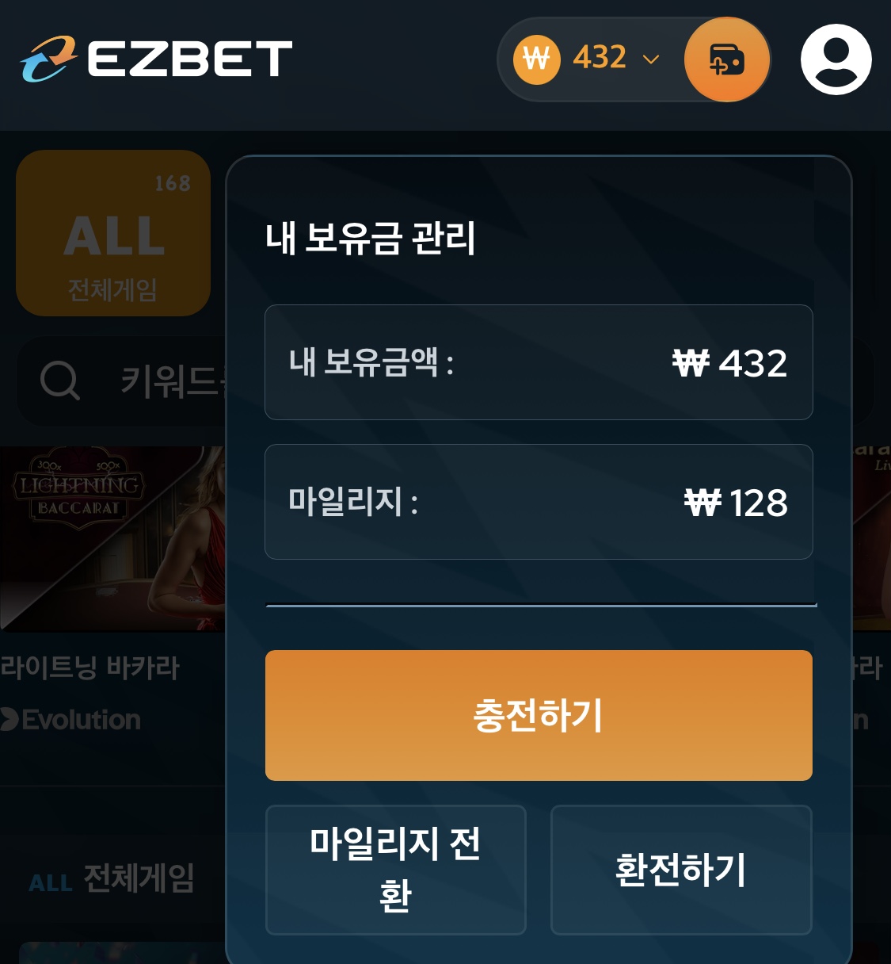
Task: Click the 내 보유금액 balance row
Action: point(539,362)
